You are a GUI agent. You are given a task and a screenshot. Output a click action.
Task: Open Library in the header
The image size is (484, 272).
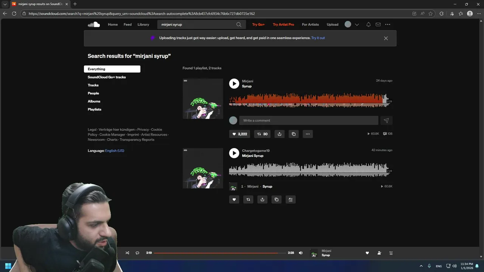pyautogui.click(x=143, y=25)
